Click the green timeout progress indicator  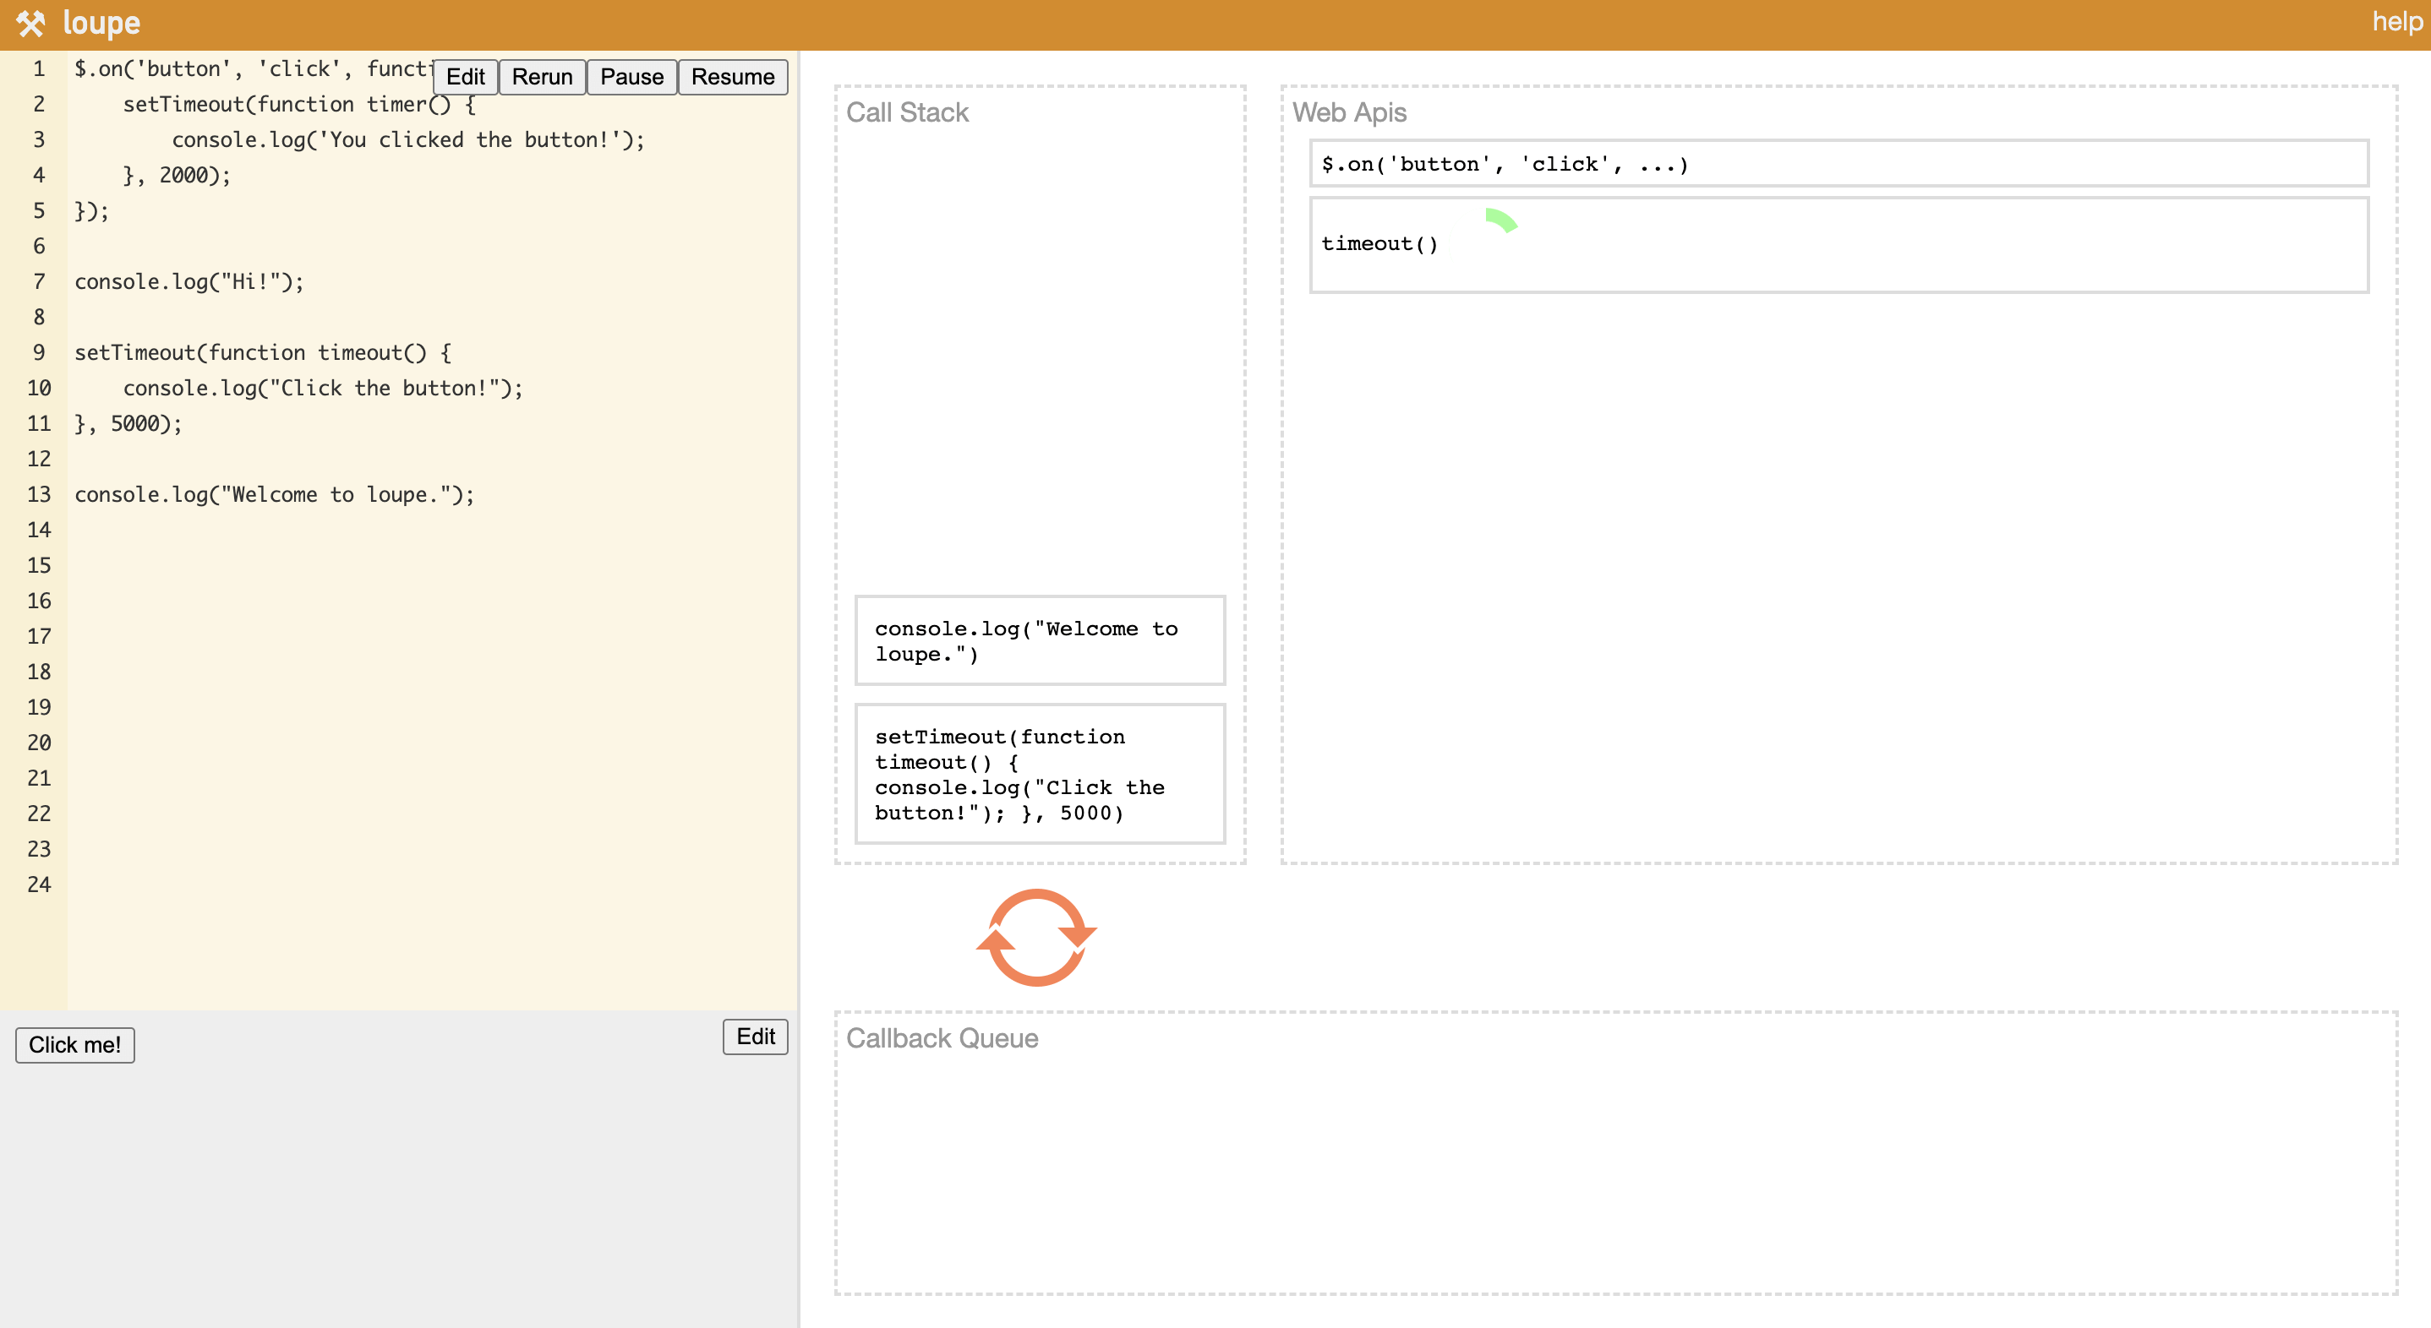click(x=1500, y=220)
